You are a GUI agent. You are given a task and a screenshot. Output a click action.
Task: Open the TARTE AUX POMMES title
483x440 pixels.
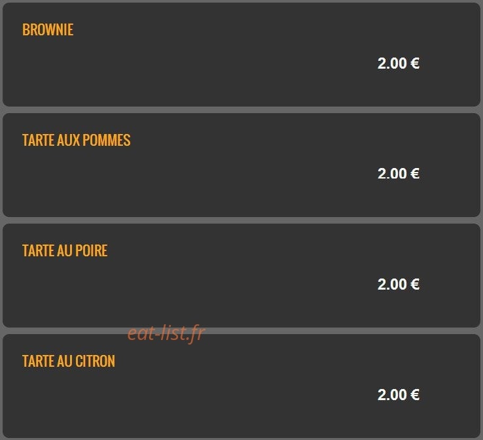[x=77, y=140]
